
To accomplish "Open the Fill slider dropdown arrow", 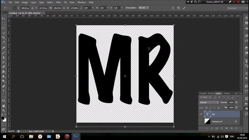I will tap(237, 108).
